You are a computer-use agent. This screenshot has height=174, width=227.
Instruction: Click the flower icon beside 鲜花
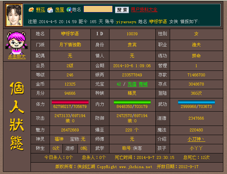click(31, 10)
